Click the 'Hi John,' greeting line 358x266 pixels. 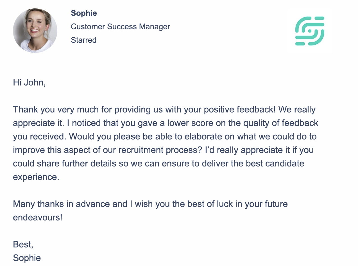(29, 83)
